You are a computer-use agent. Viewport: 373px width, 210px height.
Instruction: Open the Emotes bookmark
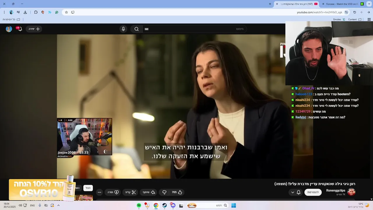(339, 20)
